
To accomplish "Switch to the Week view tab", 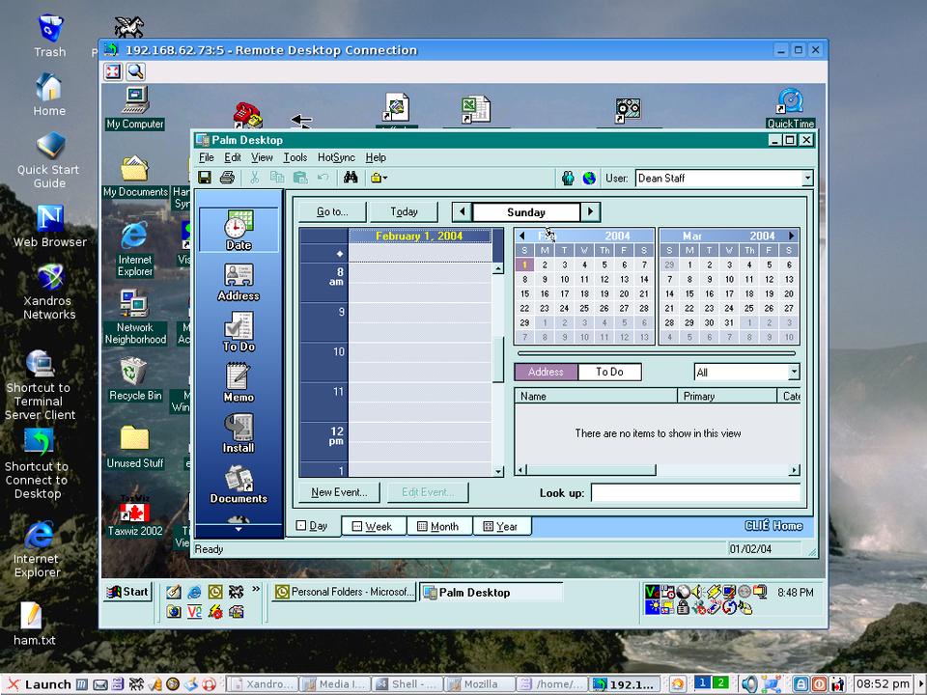I will point(372,526).
